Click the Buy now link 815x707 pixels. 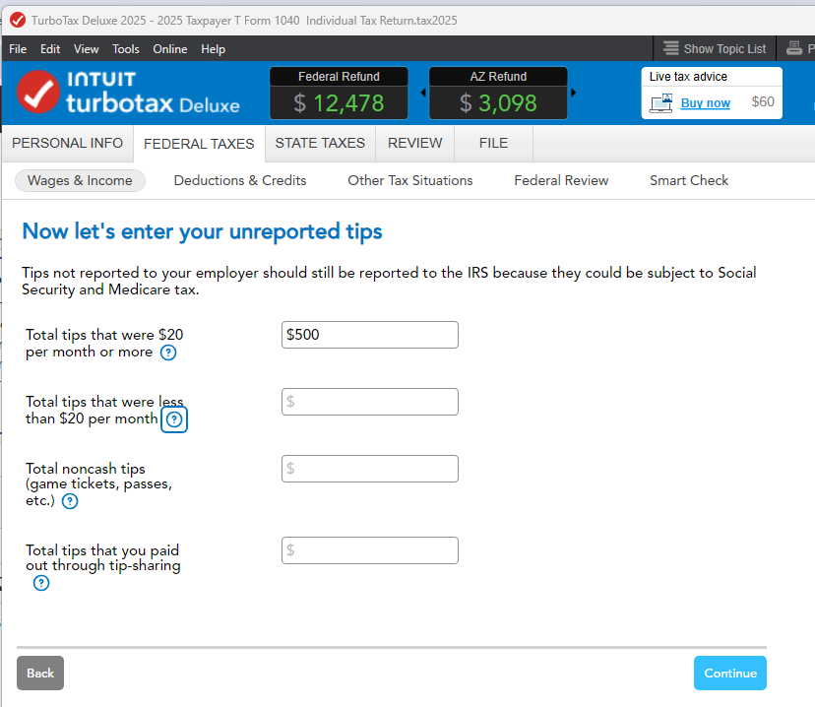pyautogui.click(x=706, y=103)
